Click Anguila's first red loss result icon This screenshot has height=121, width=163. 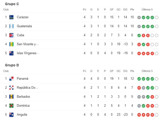(x=139, y=115)
